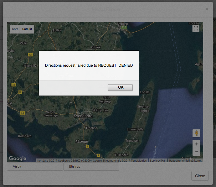Click OK in the REQUEST_DENIED alert

click(120, 87)
